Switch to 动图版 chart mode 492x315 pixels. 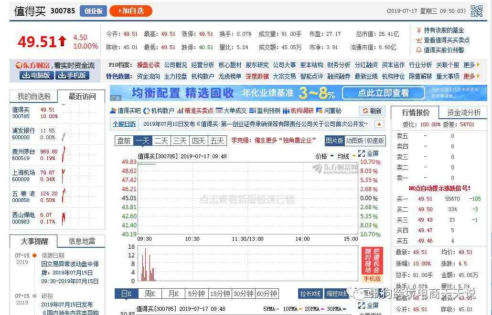click(x=354, y=141)
